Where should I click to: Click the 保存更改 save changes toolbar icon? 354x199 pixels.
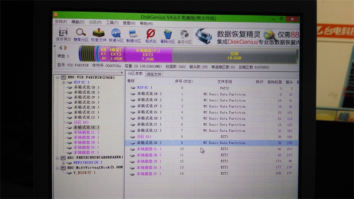click(63, 34)
